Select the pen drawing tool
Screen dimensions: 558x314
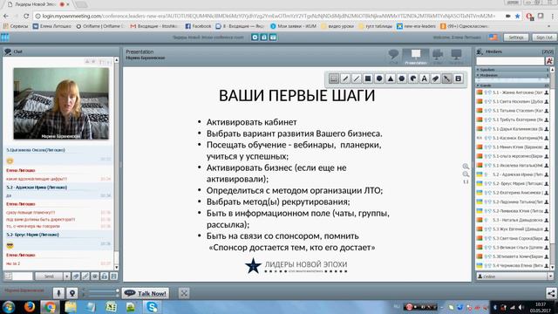tap(345, 78)
